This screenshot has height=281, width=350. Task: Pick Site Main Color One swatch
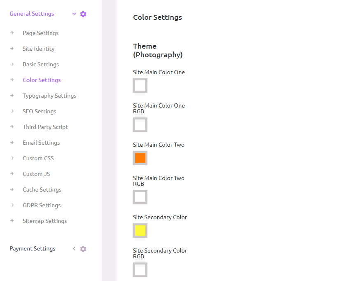140,86
